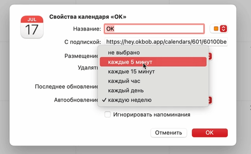The width and height of the screenshot is (251, 154).
Task: Confirm changes with the ОК button
Action: (x=209, y=133)
